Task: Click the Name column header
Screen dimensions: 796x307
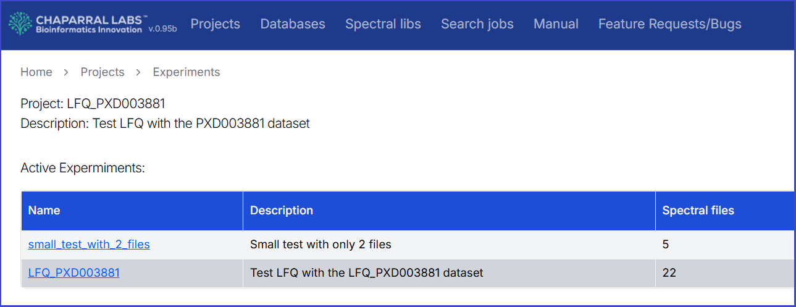Action: point(44,211)
